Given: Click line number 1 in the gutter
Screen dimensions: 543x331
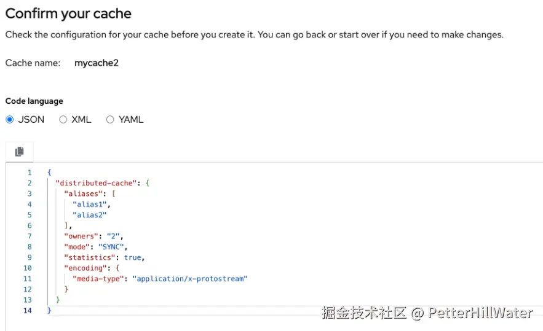Looking at the screenshot, I should click(29, 173).
